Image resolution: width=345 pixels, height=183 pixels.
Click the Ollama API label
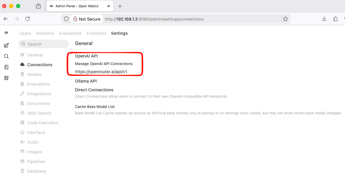tap(86, 81)
